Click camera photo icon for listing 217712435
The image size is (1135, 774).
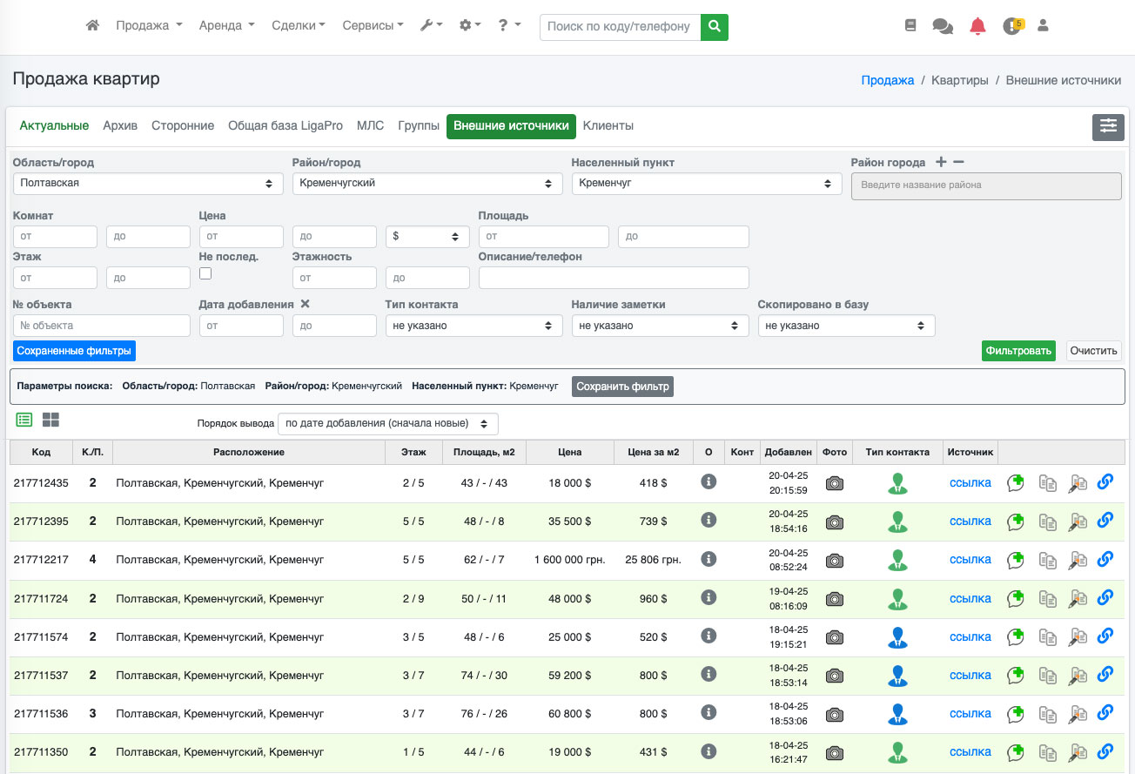(835, 483)
